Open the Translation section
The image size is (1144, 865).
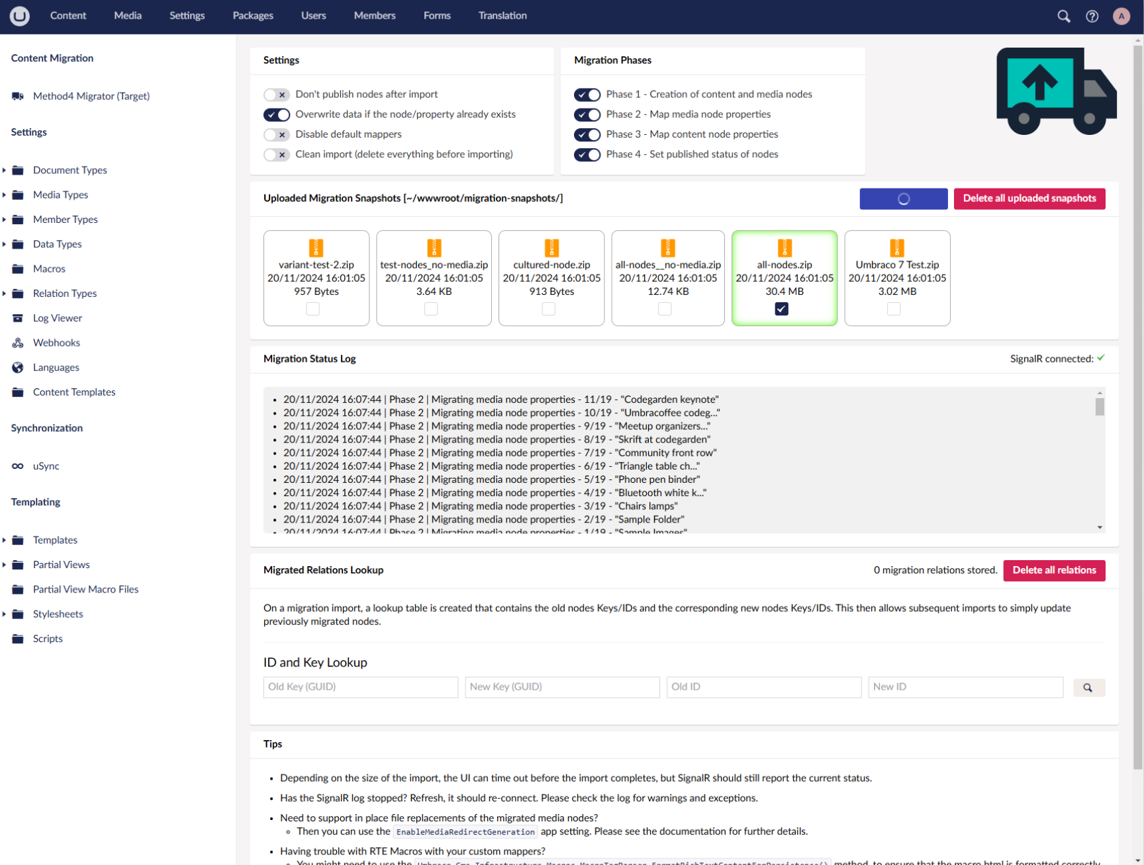point(502,16)
